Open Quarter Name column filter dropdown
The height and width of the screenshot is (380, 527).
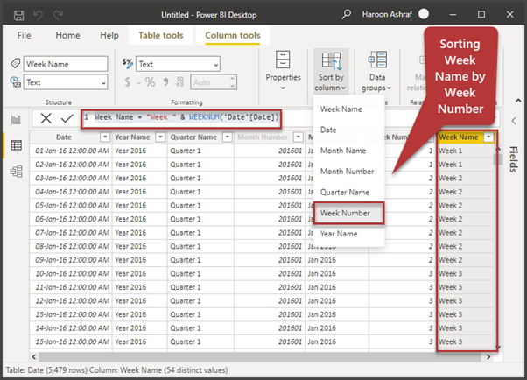[228, 137]
